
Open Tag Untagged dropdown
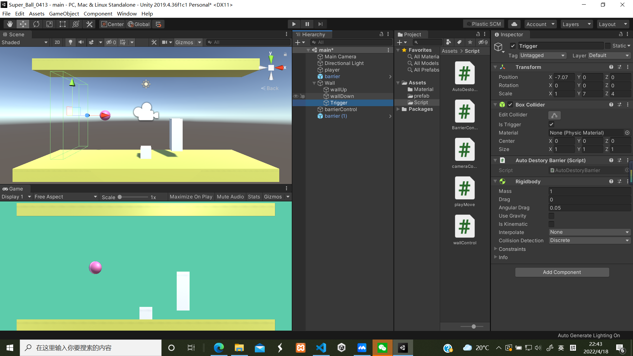[x=543, y=55]
